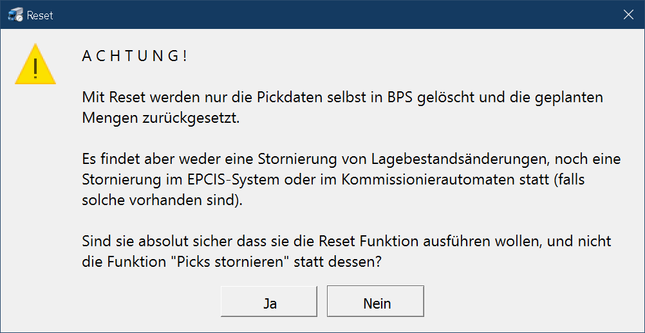Close the Reset dialog with the X

click(628, 15)
